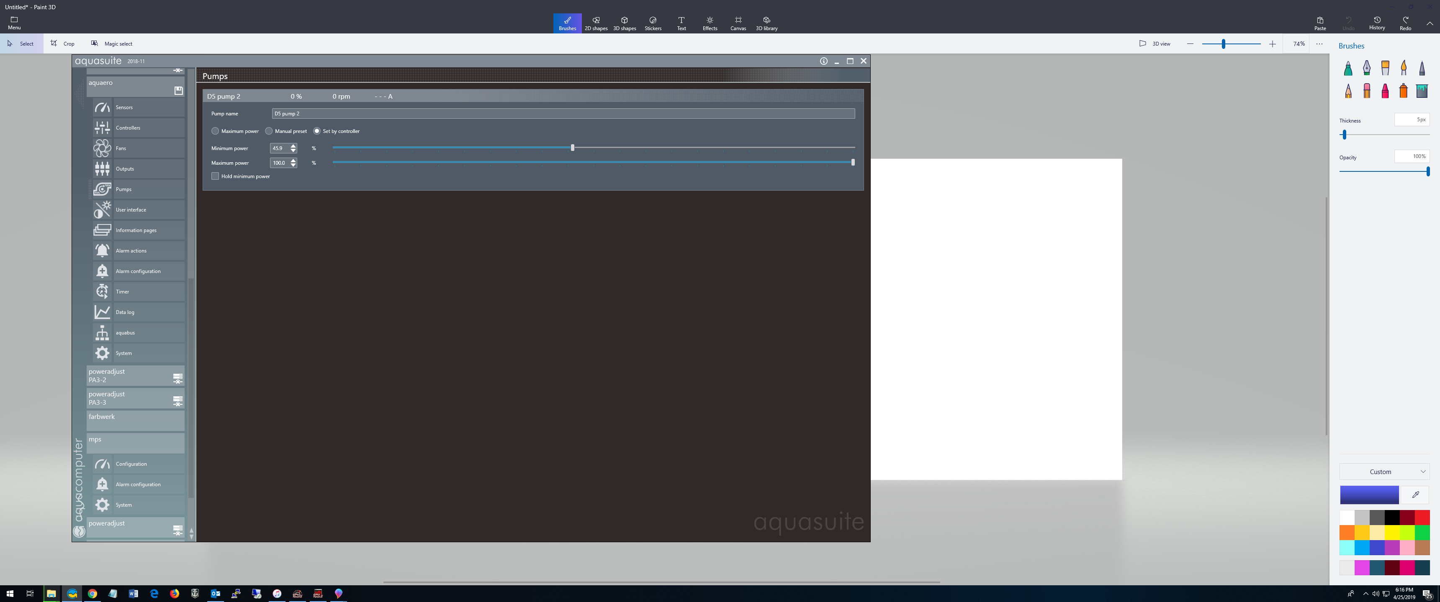Image resolution: width=1440 pixels, height=602 pixels.
Task: Click the Paste button
Action: point(1319,23)
